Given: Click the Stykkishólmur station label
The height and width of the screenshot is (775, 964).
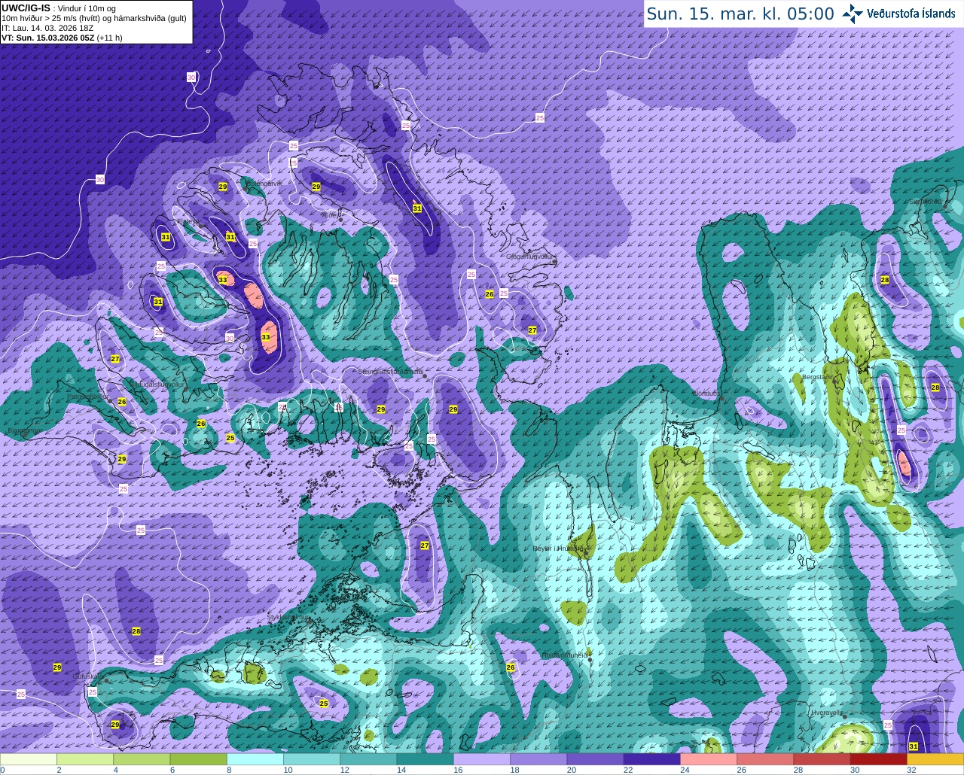Looking at the screenshot, I should pos(288,617).
